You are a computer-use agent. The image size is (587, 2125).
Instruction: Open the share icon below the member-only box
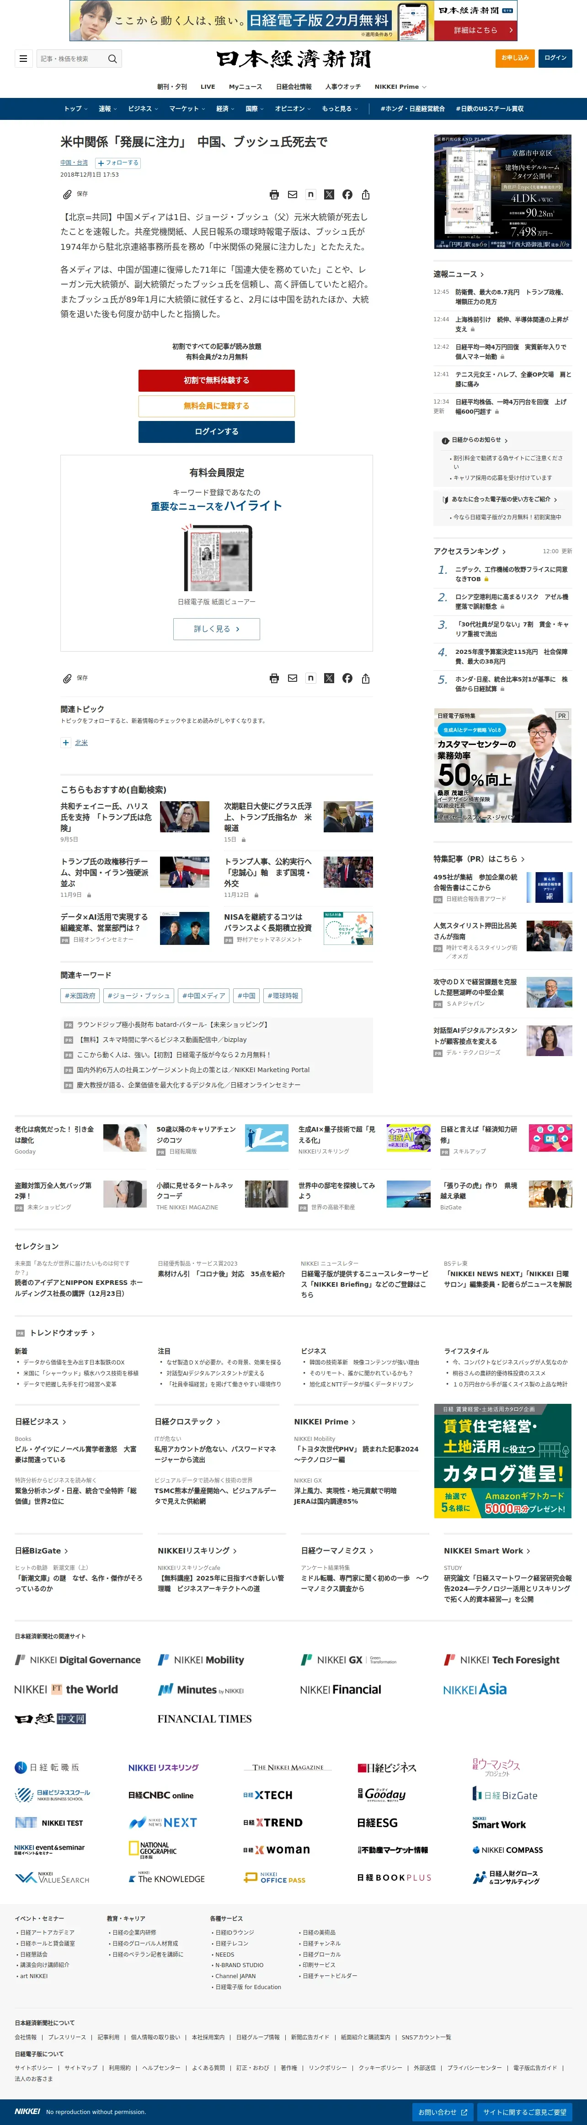tap(365, 678)
